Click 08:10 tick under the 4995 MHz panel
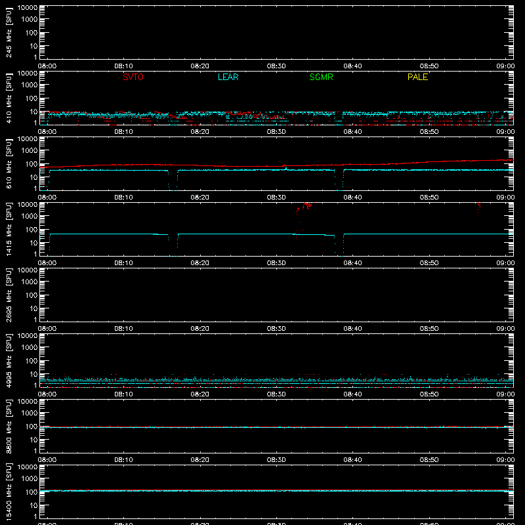 [123, 394]
